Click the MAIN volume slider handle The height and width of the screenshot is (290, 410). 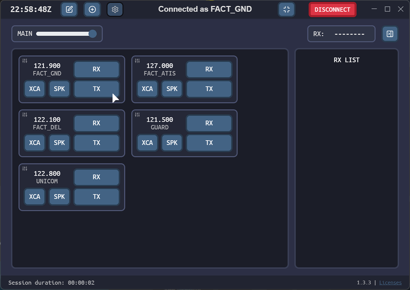(x=92, y=34)
